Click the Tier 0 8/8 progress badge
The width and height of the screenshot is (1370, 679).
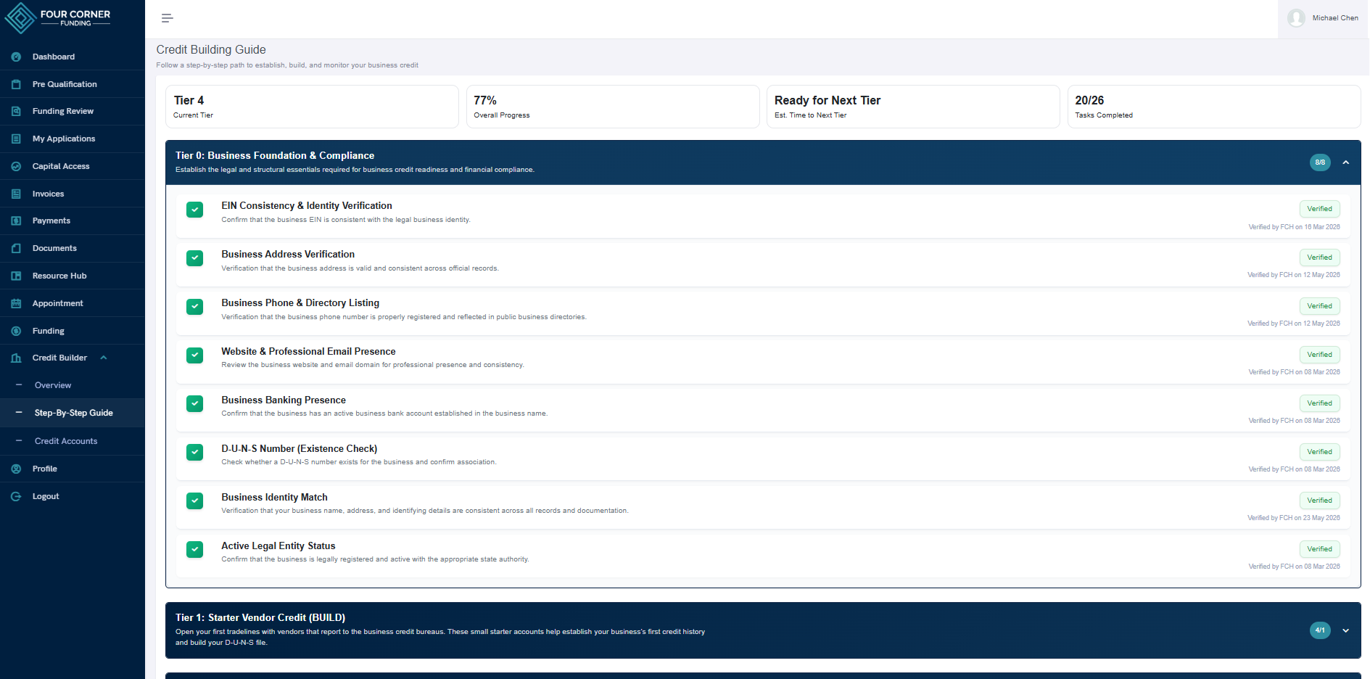[x=1320, y=162]
